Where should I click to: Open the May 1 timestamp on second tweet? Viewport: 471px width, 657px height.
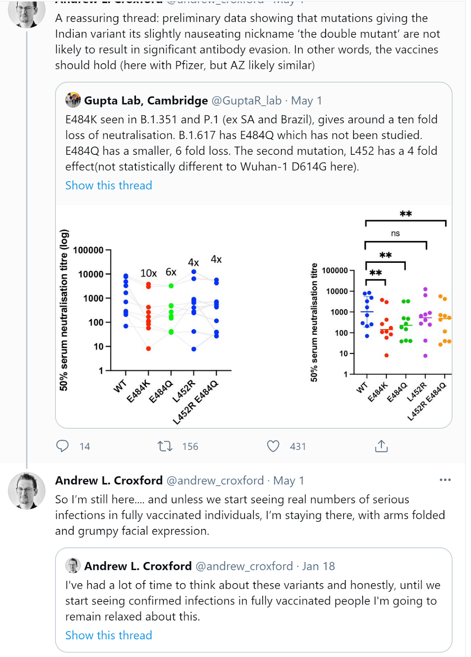[289, 480]
